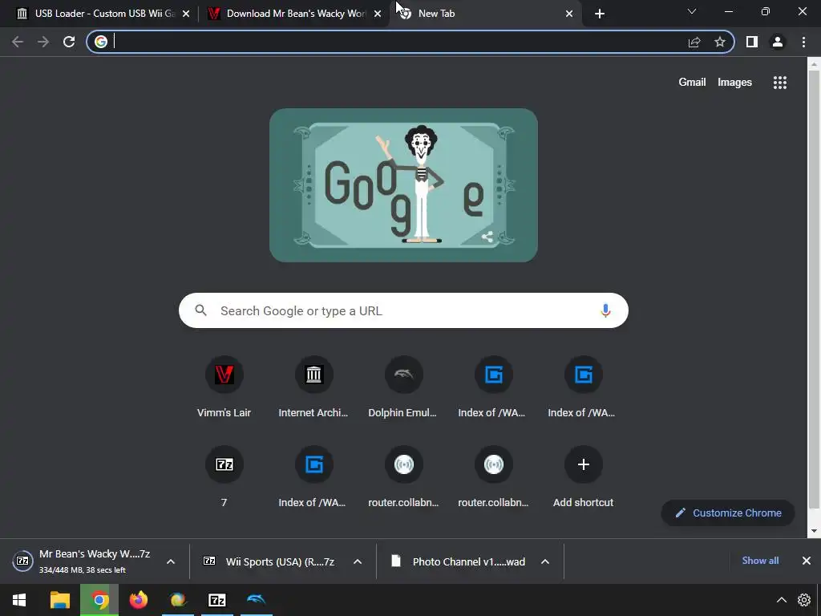Viewport: 821px width, 616px height.
Task: Click the scrollbar up arrow
Action: coord(814,64)
